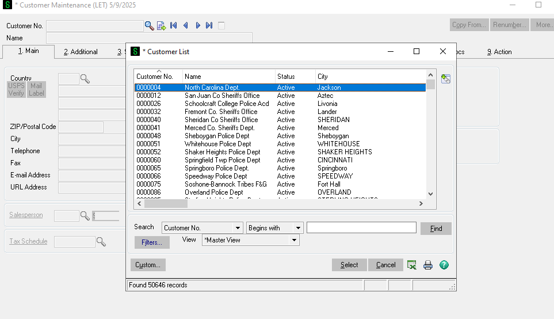
Task: Click the horizontal scrollbar's right arrow
Action: tap(421, 203)
